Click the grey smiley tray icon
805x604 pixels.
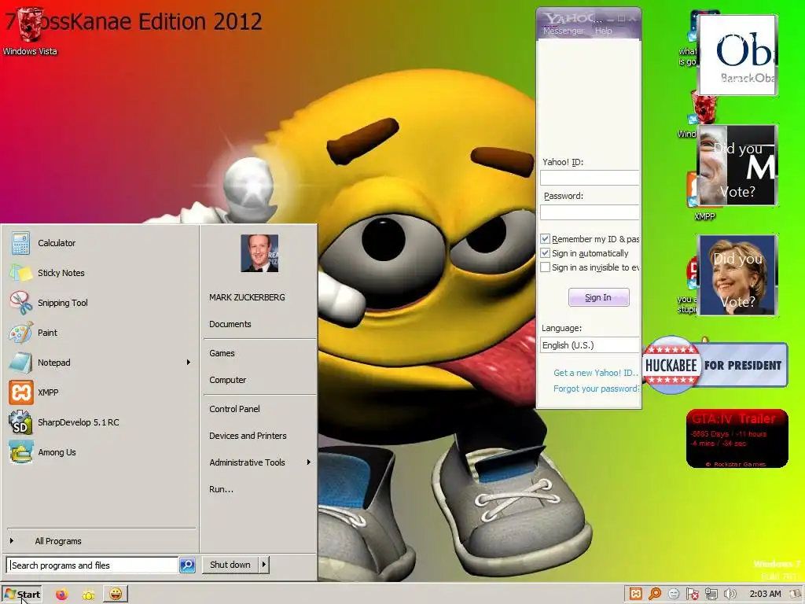(674, 595)
